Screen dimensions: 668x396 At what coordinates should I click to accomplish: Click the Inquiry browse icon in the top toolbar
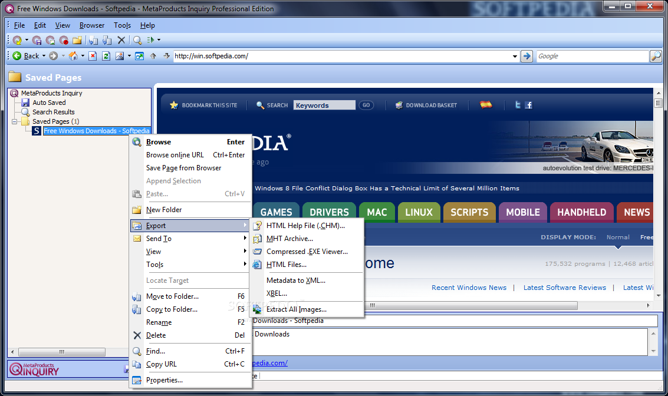(17, 40)
